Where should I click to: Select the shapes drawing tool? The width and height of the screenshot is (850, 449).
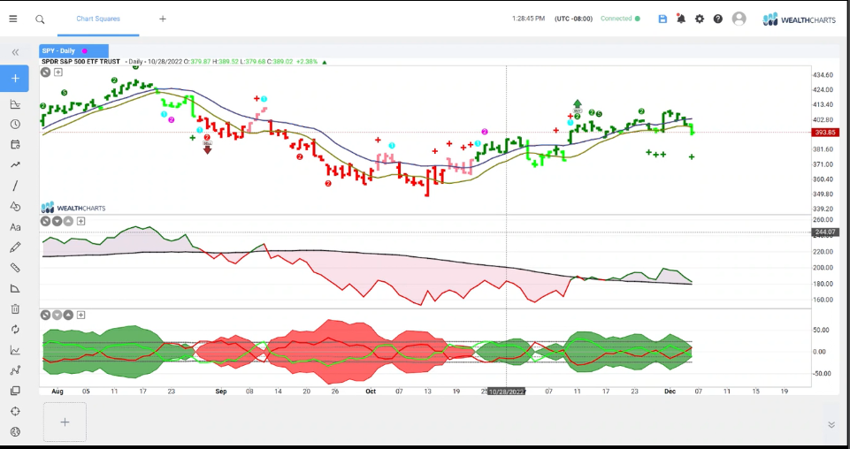tap(15, 206)
